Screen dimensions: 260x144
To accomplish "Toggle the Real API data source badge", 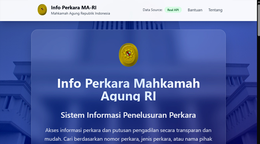I will (173, 10).
